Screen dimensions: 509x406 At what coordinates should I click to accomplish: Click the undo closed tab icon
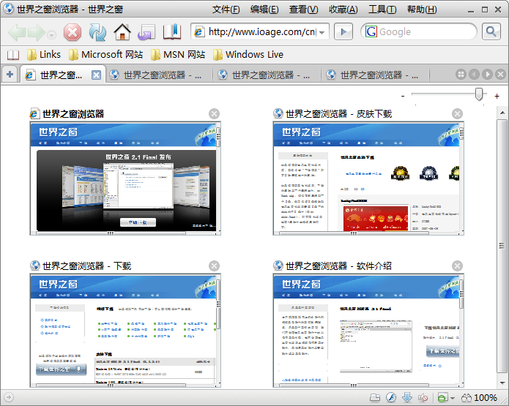[x=146, y=32]
